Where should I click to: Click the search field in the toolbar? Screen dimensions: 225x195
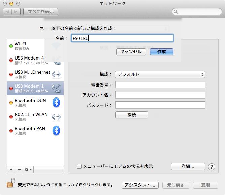197,12
